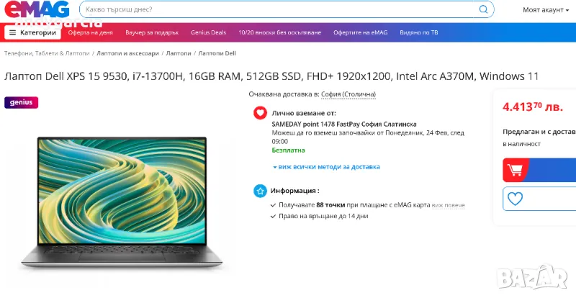Click the hamburger Категории menu icon

tap(12, 32)
